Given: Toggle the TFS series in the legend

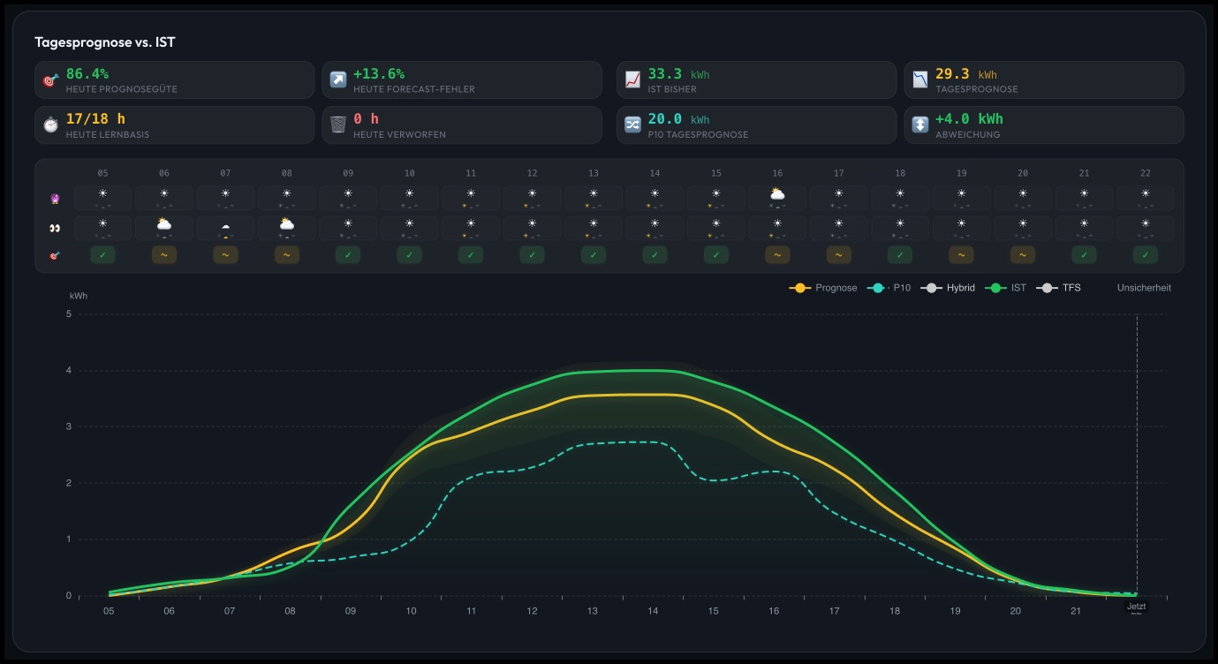Looking at the screenshot, I should 1058,288.
